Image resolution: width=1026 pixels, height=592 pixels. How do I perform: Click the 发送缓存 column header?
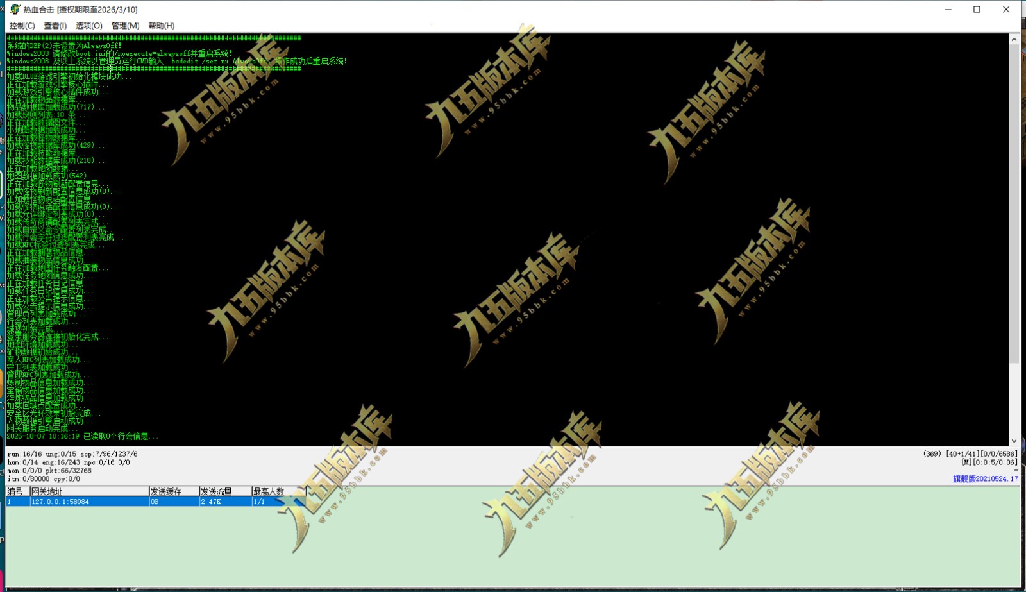(x=174, y=491)
